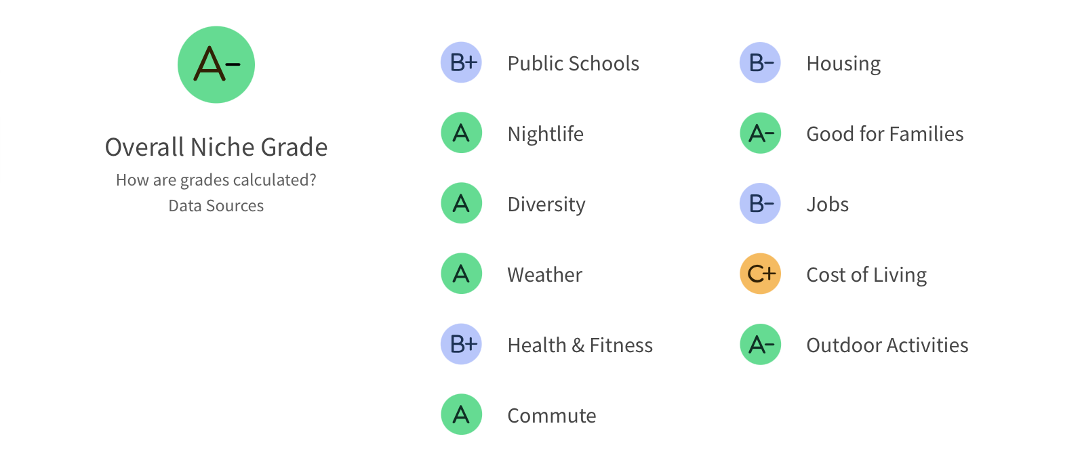Image resolution: width=1080 pixels, height=470 pixels.
Task: Click the Housing B- grade badge
Action: tap(760, 63)
